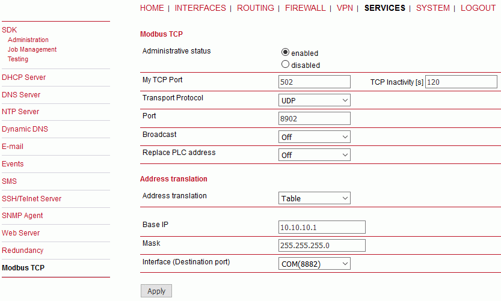Image resolution: width=501 pixels, height=301 pixels.
Task: Switch to the SYSTEM menu
Action: point(432,8)
